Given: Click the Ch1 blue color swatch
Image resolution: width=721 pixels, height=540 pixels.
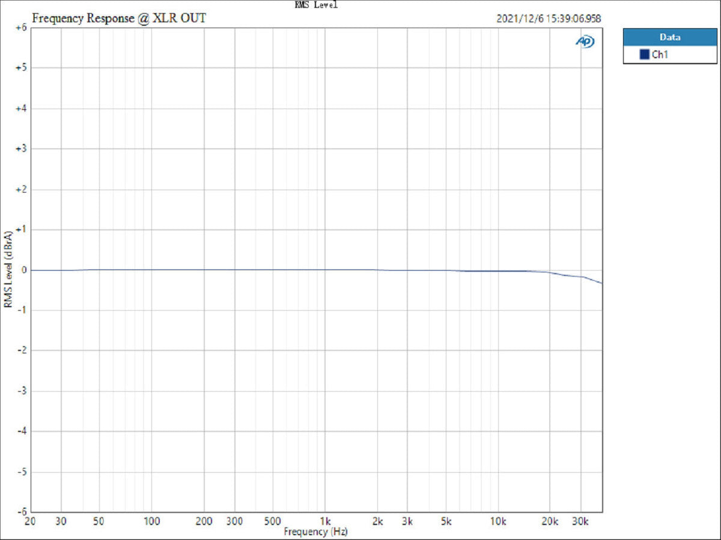Looking at the screenshot, I should [644, 55].
